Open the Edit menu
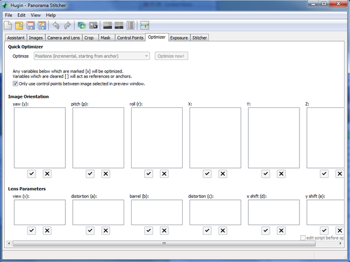The image size is (350, 262). [x=21, y=15]
